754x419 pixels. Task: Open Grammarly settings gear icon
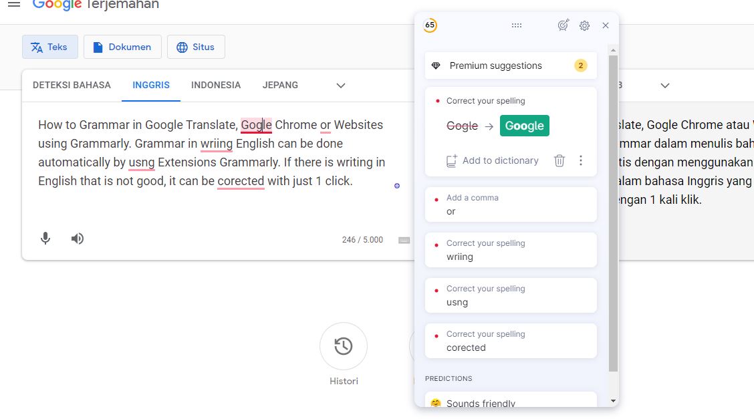(x=584, y=25)
